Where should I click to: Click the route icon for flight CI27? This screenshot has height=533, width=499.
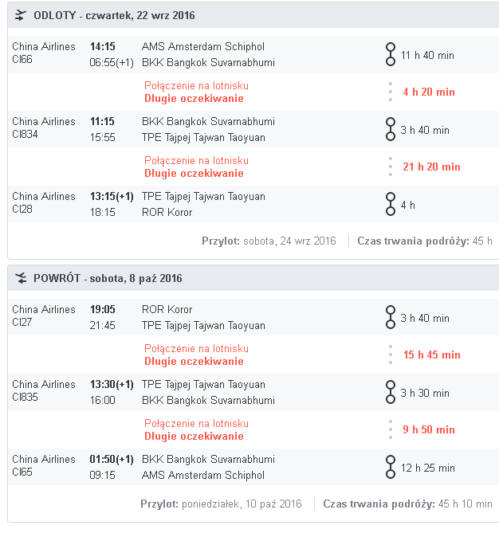point(391,317)
